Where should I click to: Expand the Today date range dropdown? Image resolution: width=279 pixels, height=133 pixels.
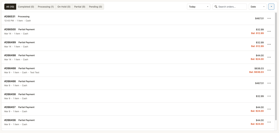point(198,7)
